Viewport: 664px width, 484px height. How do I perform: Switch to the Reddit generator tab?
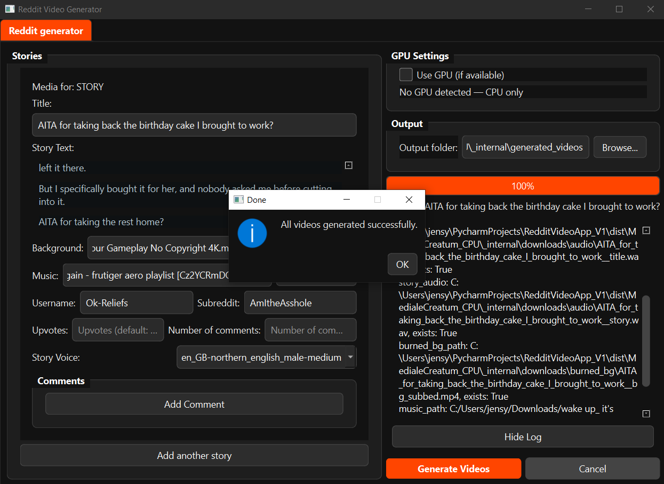[x=46, y=30]
